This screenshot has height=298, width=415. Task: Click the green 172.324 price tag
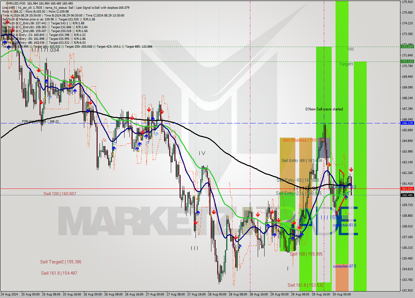[407, 47]
